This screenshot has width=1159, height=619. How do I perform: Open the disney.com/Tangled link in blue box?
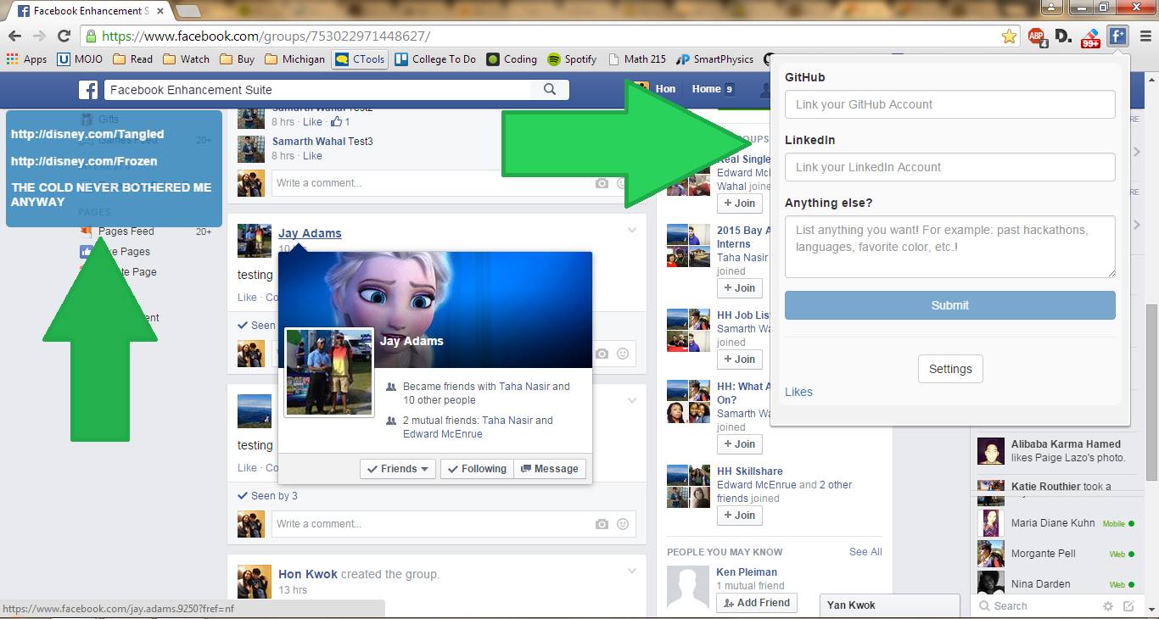pyautogui.click(x=87, y=134)
